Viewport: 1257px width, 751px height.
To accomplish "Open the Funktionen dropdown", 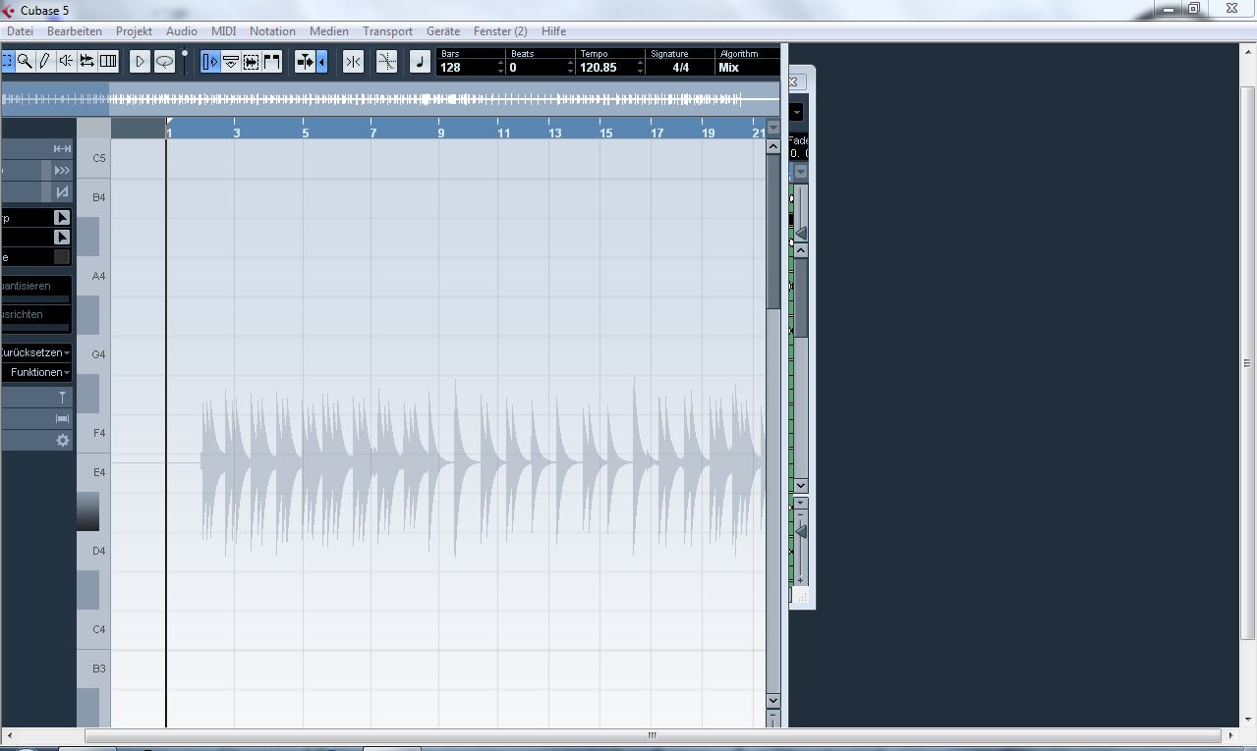I will (x=39, y=372).
